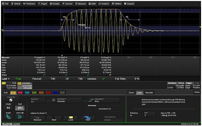The image size is (202, 126).
Task: Select the orange F5 function tab
Action: coord(41,93)
